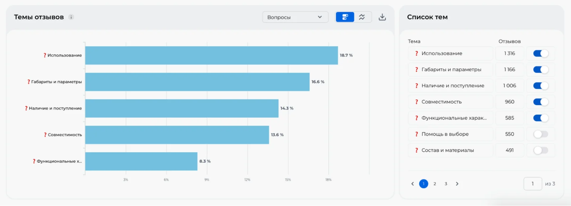This screenshot has width=571, height=206.
Task: Select Использование row in topic list
Action: tap(450, 54)
